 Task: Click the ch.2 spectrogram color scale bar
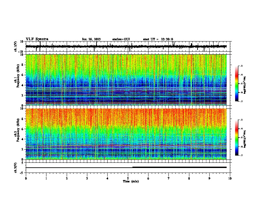point(236,138)
